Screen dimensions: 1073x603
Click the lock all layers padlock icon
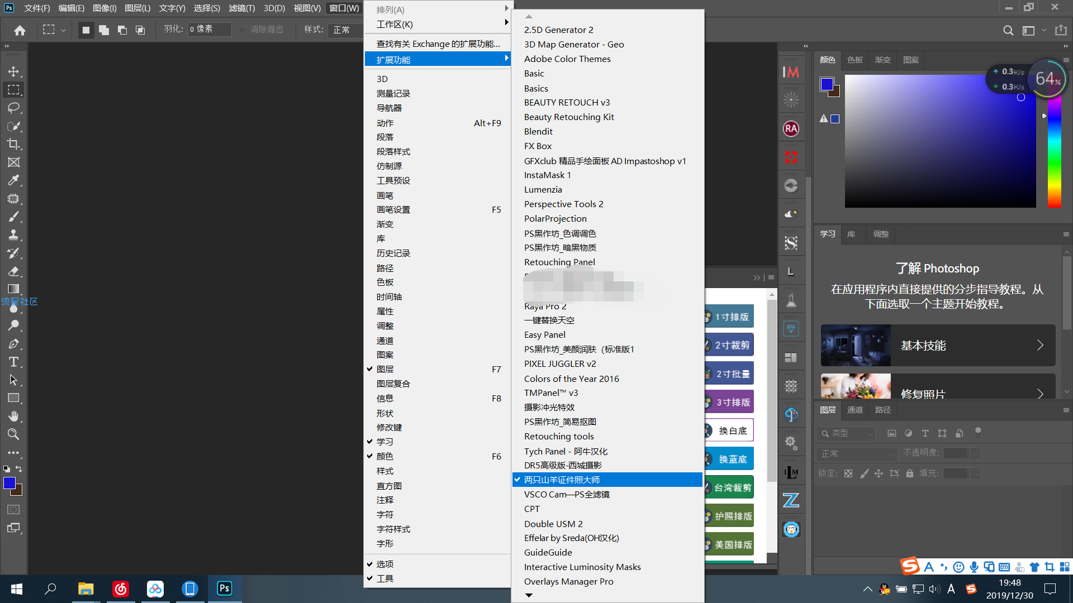pyautogui.click(x=910, y=473)
